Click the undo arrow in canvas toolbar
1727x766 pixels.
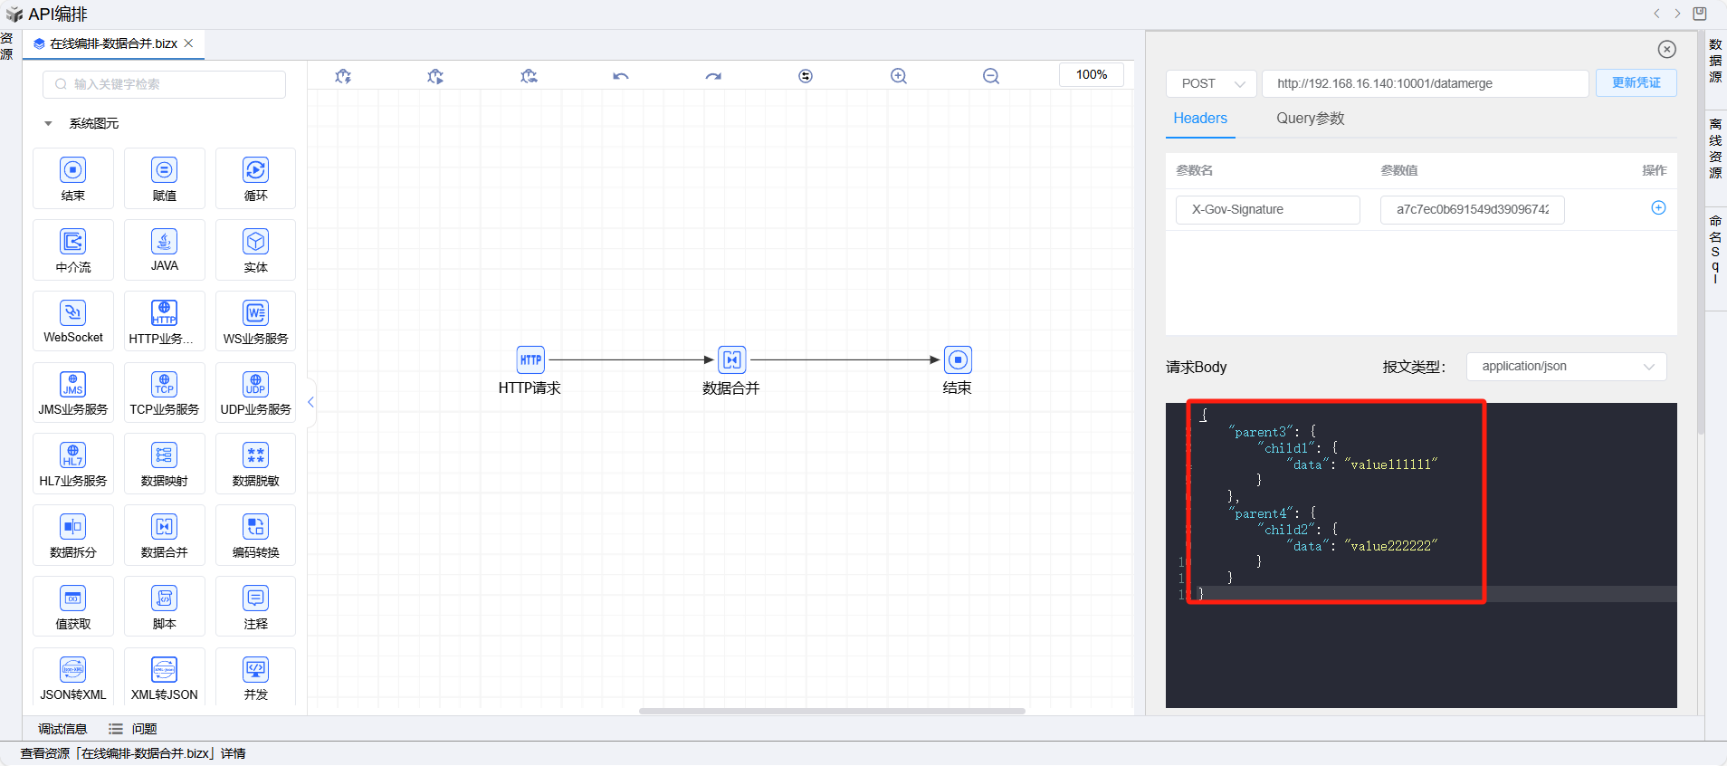click(620, 76)
